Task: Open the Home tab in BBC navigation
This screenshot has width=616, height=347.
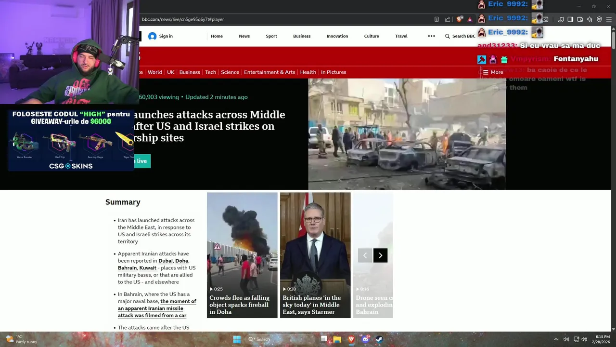Action: [217, 36]
